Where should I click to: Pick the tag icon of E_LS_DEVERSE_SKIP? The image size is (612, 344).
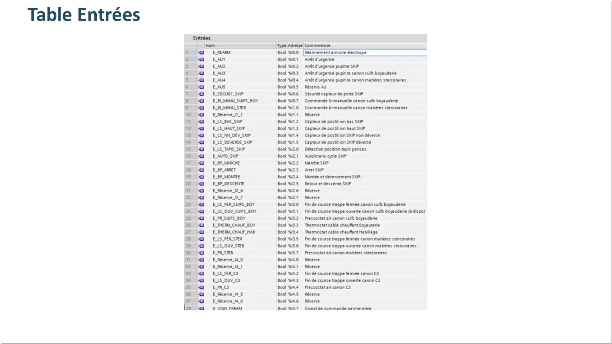pos(201,142)
